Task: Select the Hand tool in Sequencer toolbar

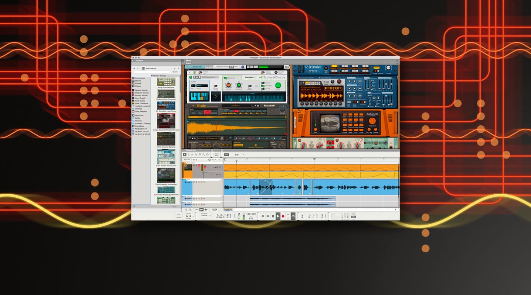Action: tap(208, 155)
